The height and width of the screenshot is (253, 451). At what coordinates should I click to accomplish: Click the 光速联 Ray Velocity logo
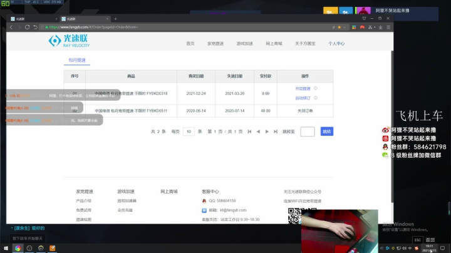click(x=69, y=41)
